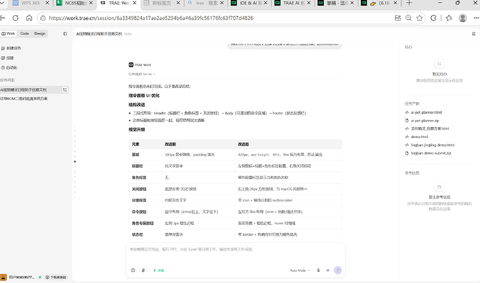Open the Auto Mode dropdown
This screenshot has height=283, width=480.
(300, 271)
